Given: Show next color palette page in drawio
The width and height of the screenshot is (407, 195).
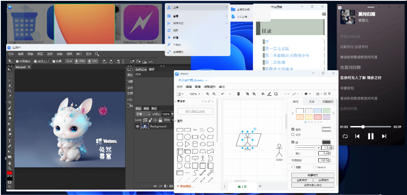Looking at the screenshot, I should pos(333,113).
